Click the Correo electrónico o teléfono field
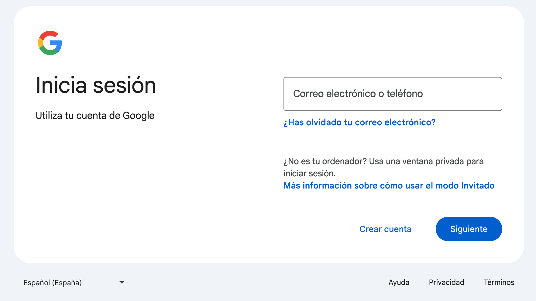Viewport: 536px width, 301px height. click(x=393, y=94)
